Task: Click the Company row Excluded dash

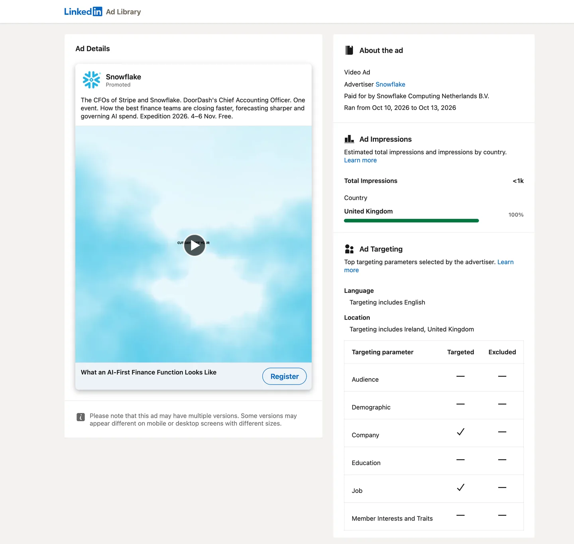Action: [502, 432]
